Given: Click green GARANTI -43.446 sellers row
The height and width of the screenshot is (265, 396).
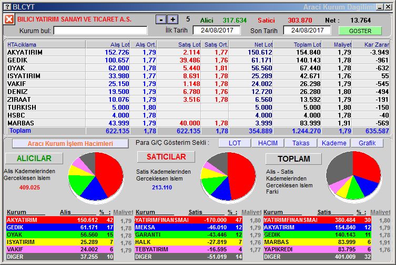Looking at the screenshot, I should tap(188, 235).
